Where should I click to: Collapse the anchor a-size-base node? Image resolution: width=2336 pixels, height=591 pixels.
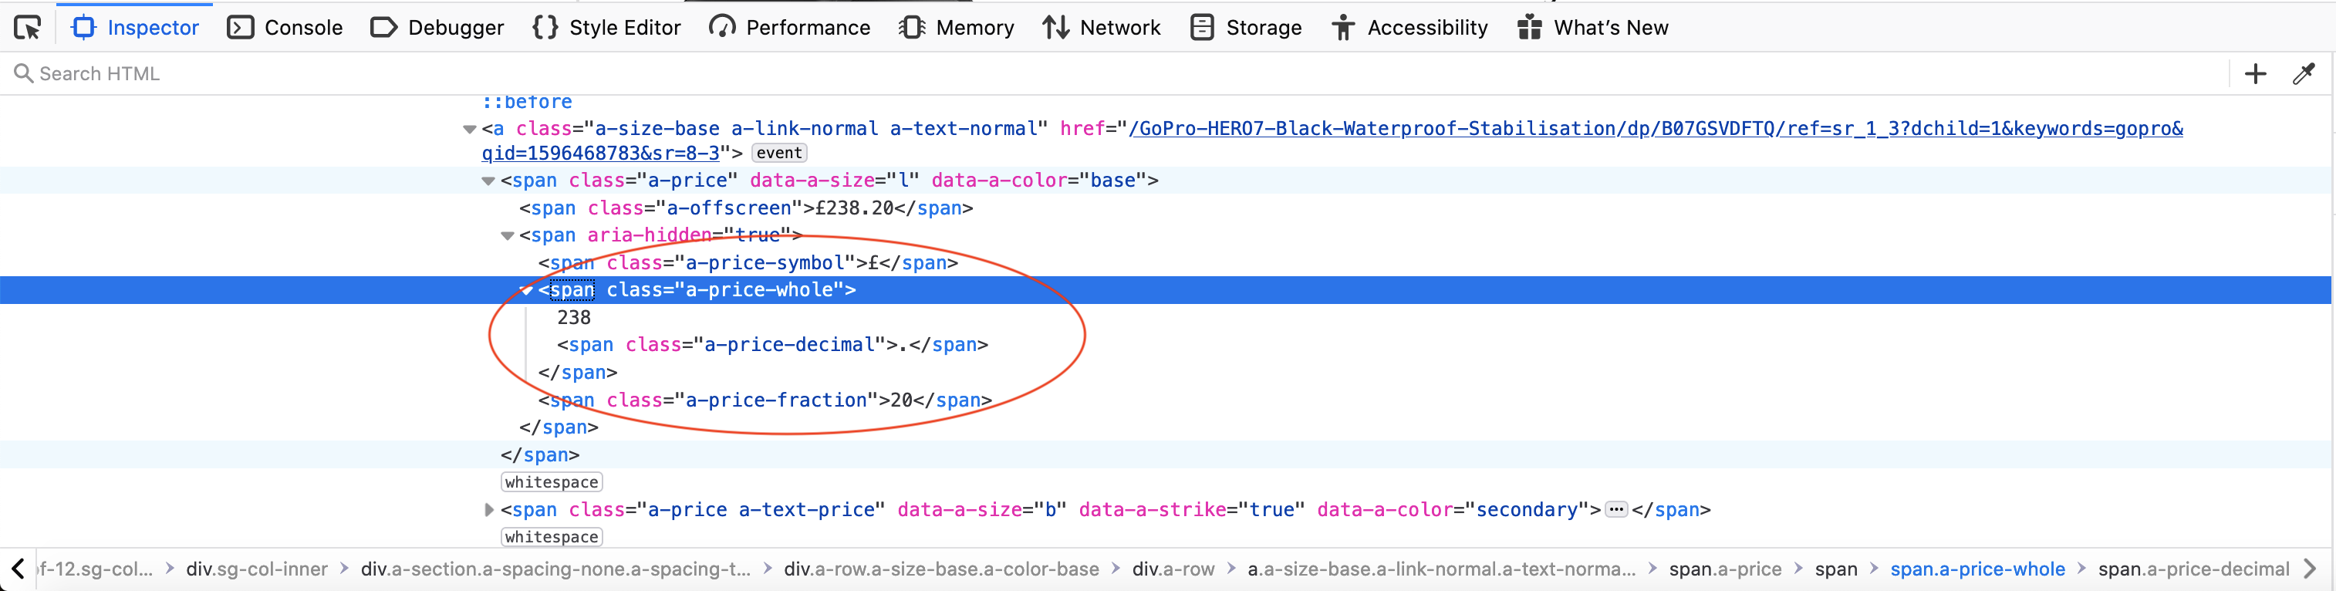tap(469, 129)
